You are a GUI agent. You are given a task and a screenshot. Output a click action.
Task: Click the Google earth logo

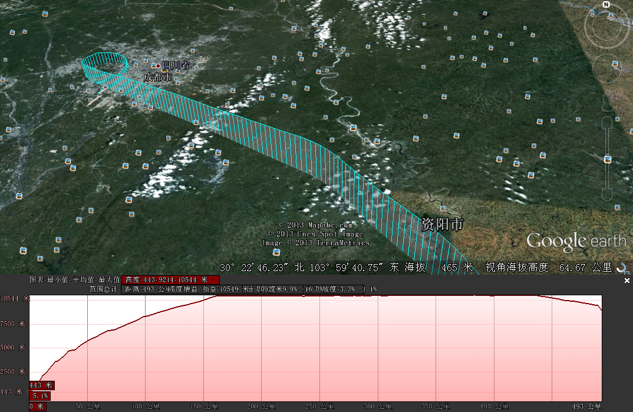(x=576, y=241)
